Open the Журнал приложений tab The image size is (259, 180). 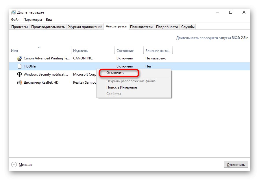pyautogui.click(x=85, y=27)
